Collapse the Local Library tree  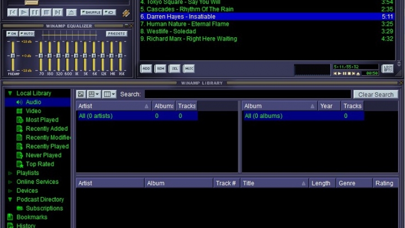pos(10,94)
